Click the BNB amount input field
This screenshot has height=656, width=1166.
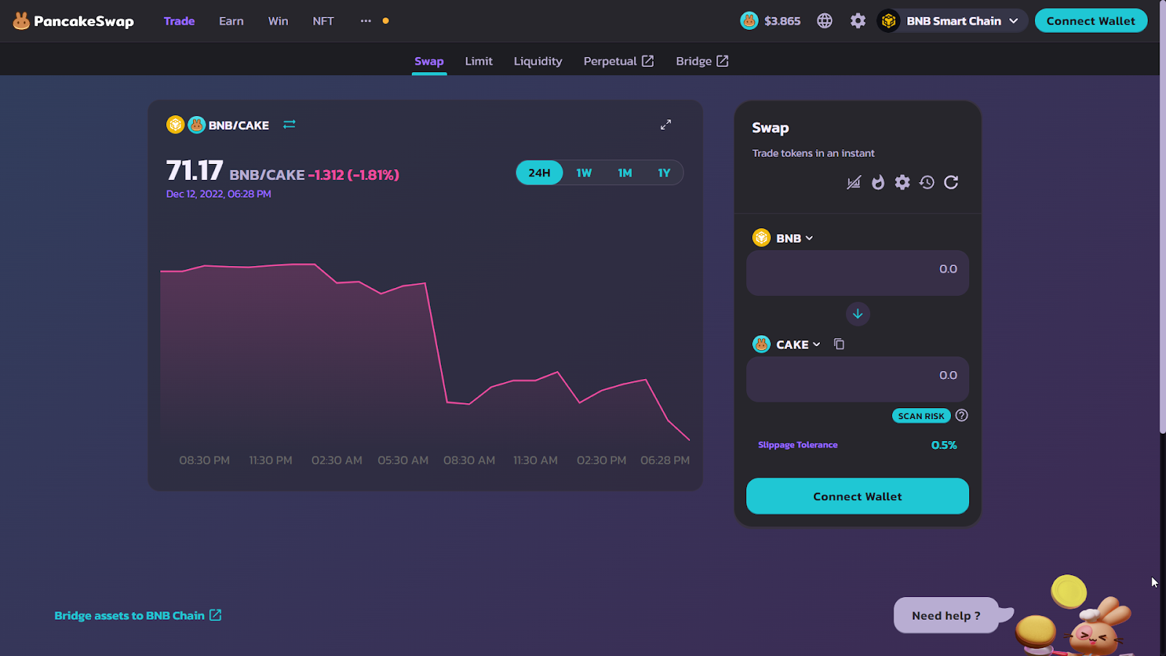click(x=858, y=273)
